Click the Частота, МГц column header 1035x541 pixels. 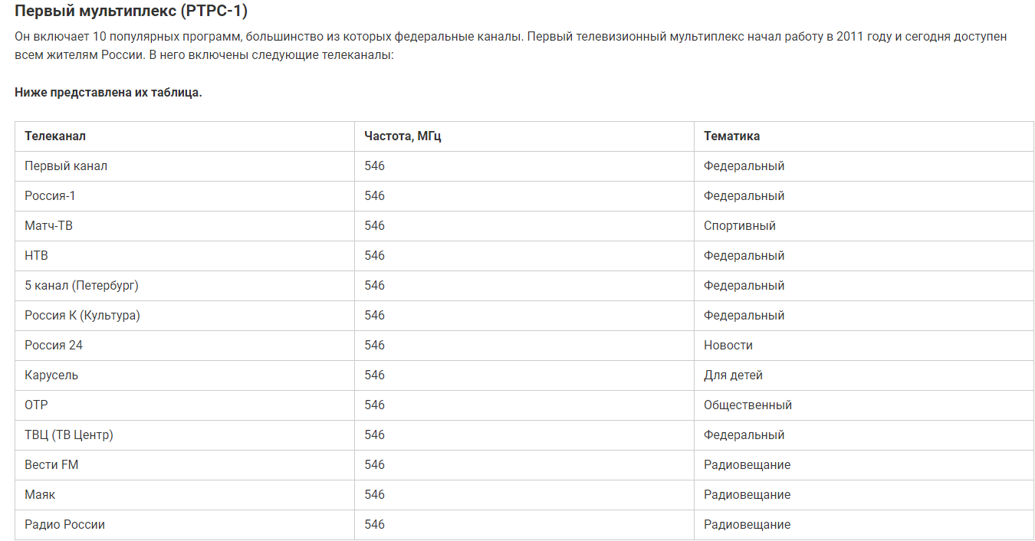(x=524, y=136)
